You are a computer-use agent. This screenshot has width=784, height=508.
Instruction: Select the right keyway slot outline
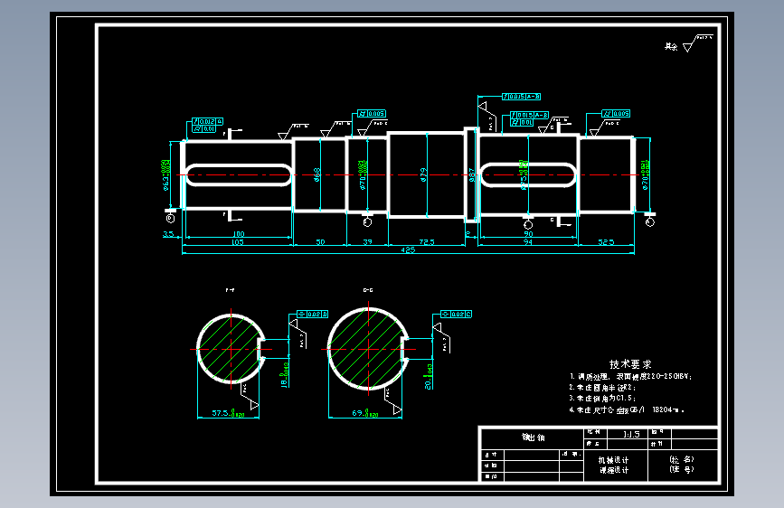click(x=528, y=175)
